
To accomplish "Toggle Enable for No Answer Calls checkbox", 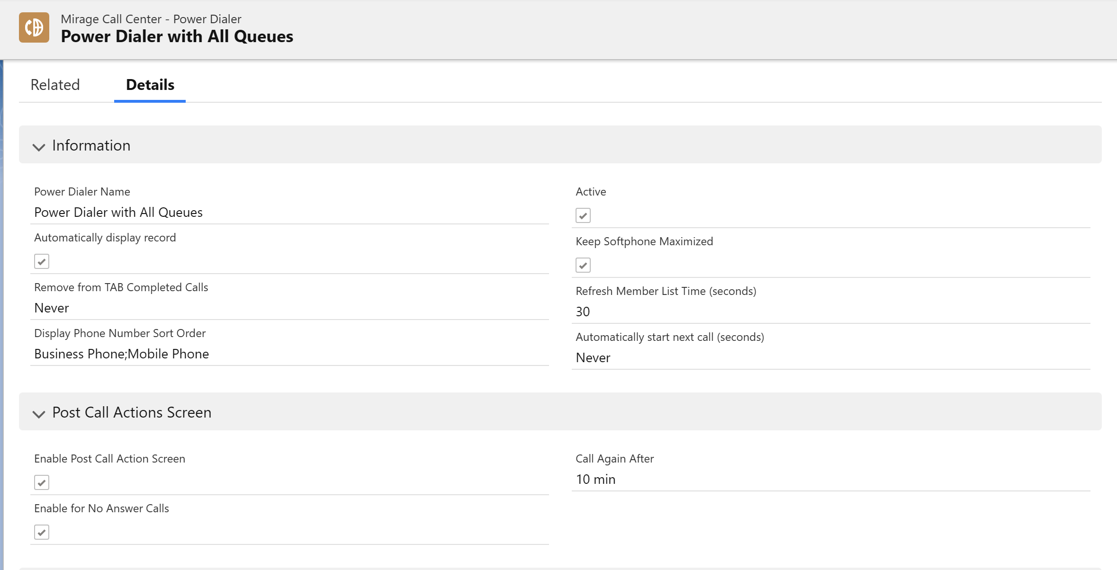I will 42,532.
